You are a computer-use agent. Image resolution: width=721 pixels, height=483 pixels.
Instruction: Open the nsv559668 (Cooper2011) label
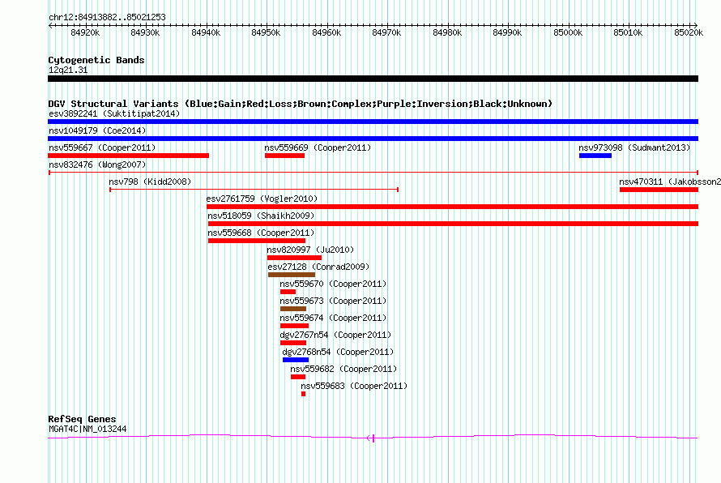pyautogui.click(x=261, y=233)
